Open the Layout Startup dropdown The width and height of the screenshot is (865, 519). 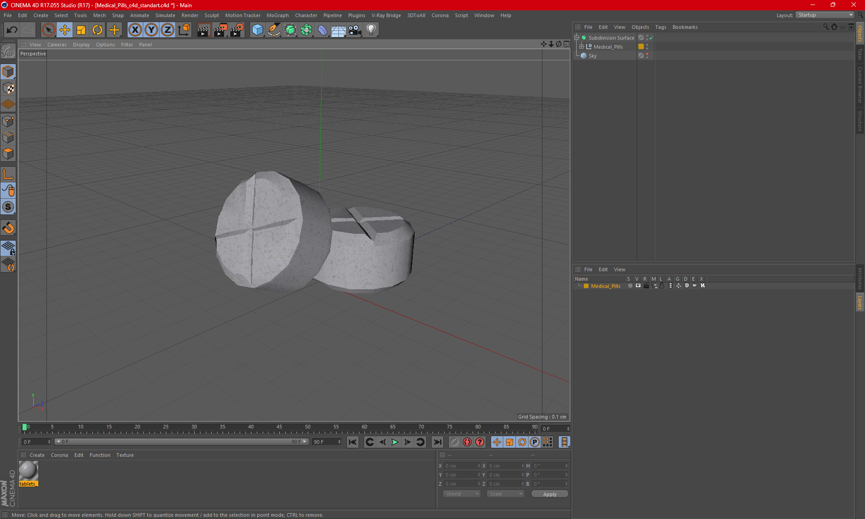[825, 15]
